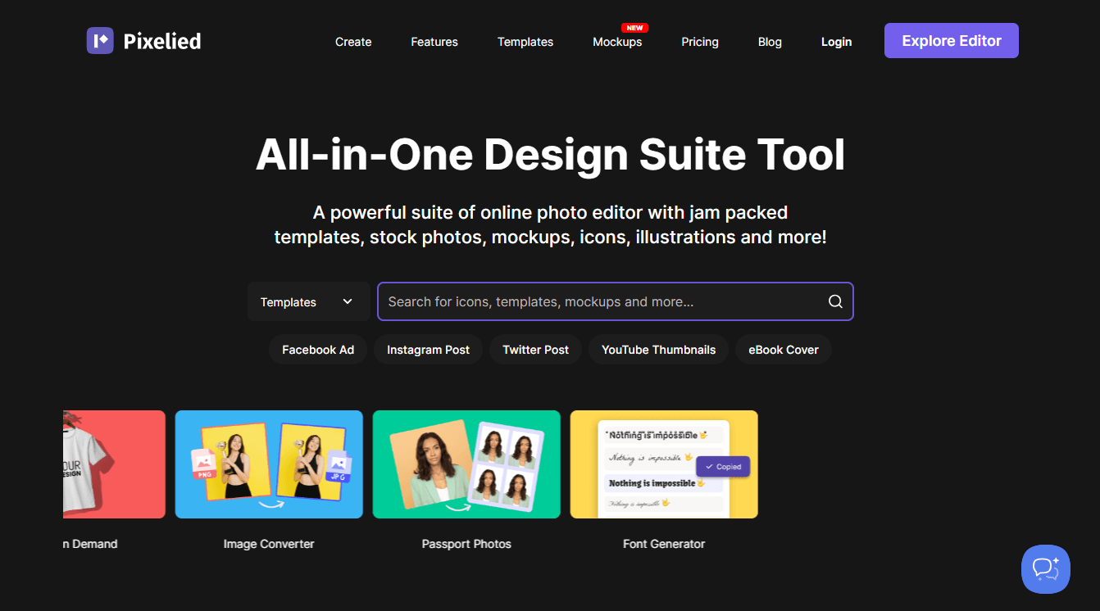Select the Facebook Ad quick filter

317,349
